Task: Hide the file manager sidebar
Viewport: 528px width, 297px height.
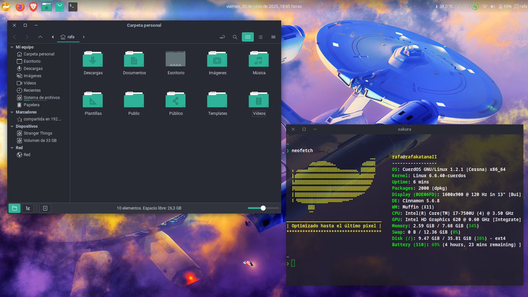Action: 45,208
